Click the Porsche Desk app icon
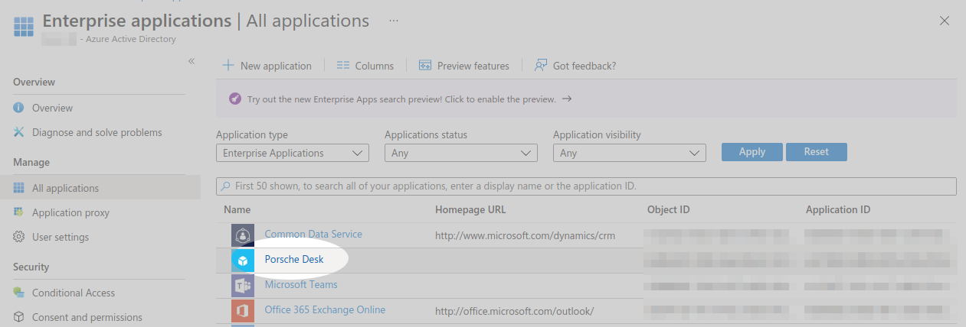The image size is (966, 327). [243, 261]
